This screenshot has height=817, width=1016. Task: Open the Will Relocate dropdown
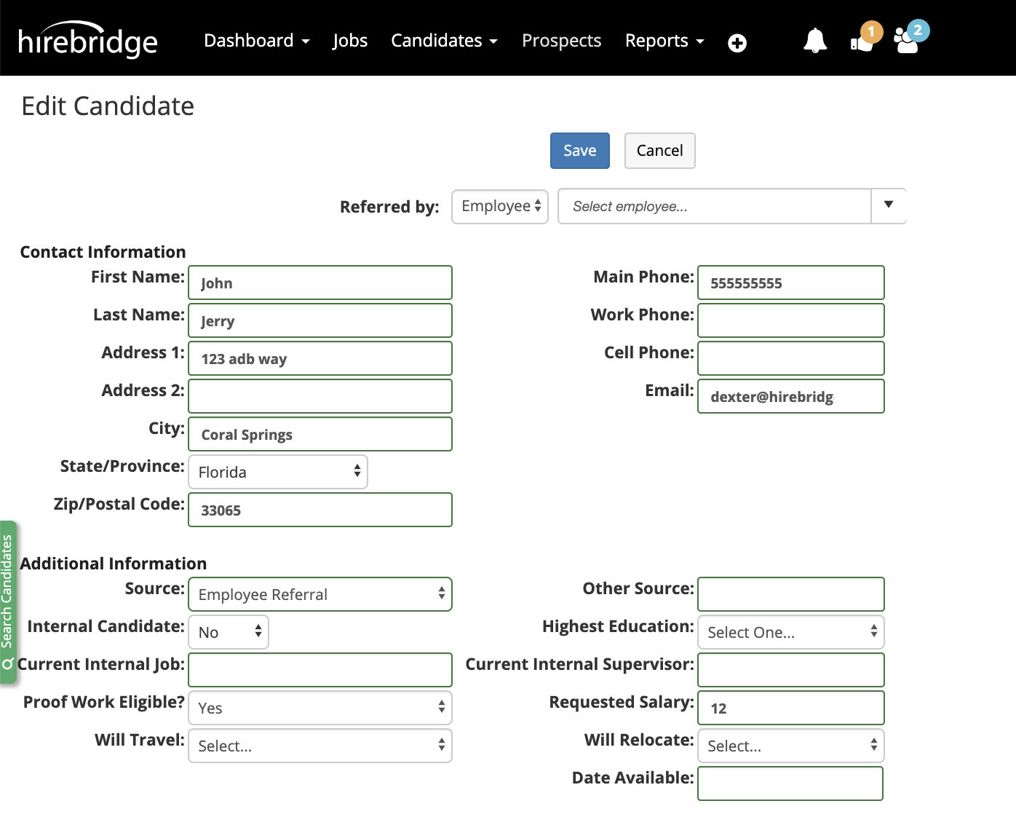tap(790, 746)
